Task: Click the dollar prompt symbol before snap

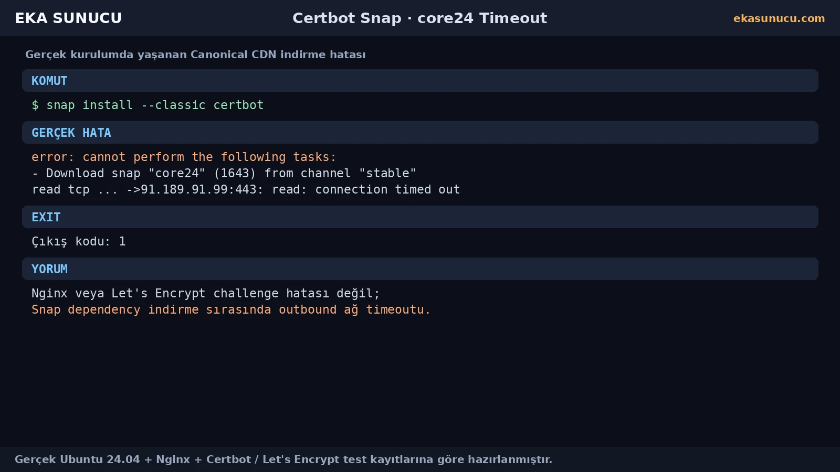Action: pyautogui.click(x=35, y=105)
